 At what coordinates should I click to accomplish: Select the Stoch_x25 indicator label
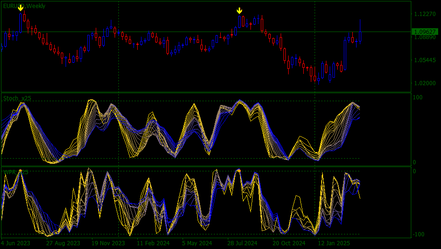point(17,98)
